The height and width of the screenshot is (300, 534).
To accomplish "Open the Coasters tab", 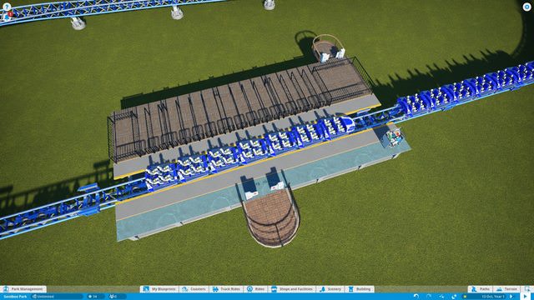I will (x=194, y=289).
